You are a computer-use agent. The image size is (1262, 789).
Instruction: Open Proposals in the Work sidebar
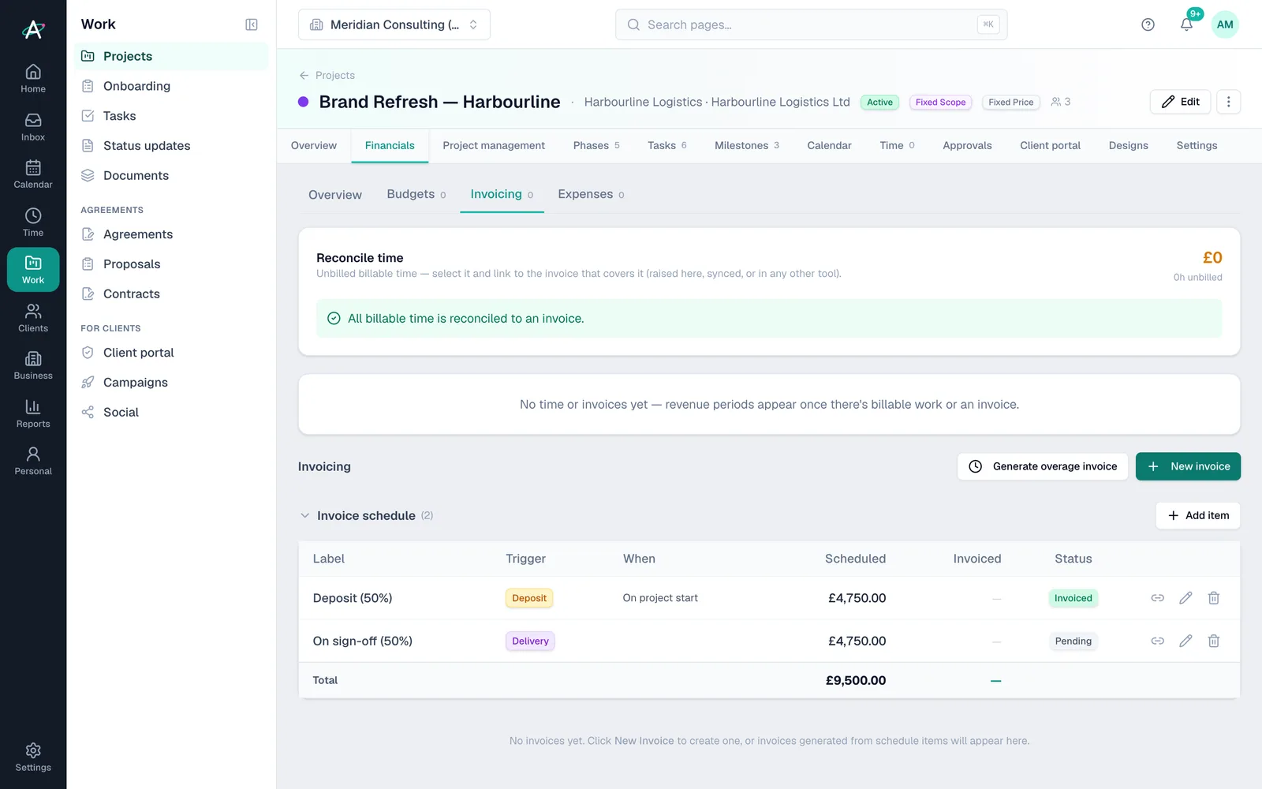pos(171,264)
